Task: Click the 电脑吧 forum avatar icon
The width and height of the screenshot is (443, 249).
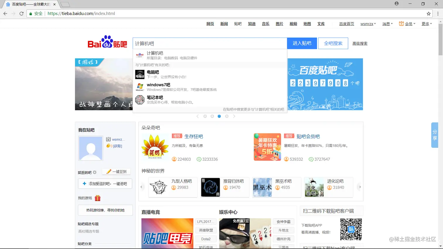Action: (140, 74)
